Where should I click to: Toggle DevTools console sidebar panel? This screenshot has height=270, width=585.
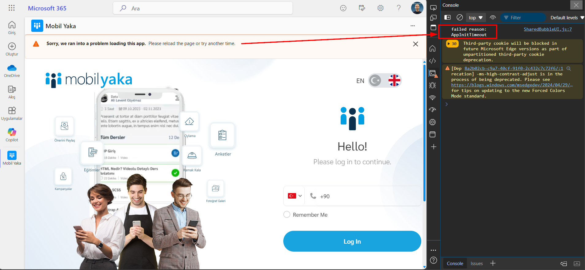tap(448, 17)
